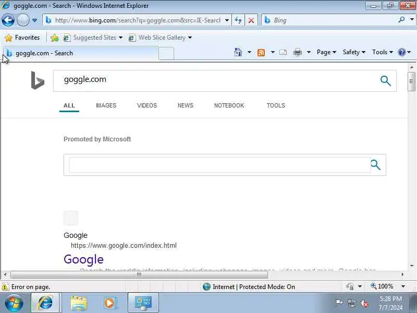Click the greyed Forward navigation button
This screenshot has height=313, width=417.
tap(23, 20)
